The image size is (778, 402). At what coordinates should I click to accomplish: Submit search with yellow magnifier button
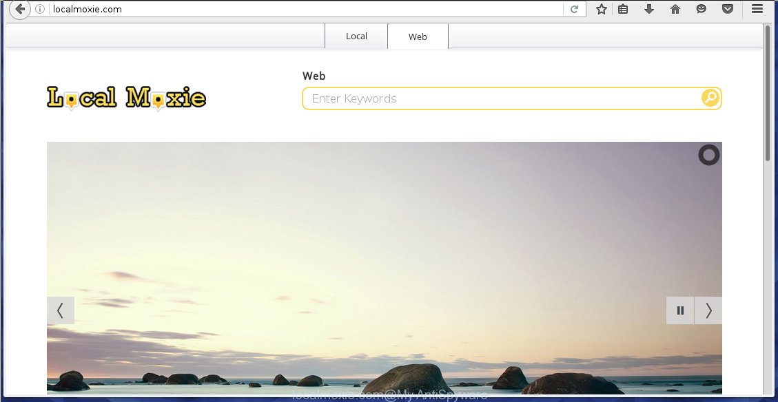[710, 98]
